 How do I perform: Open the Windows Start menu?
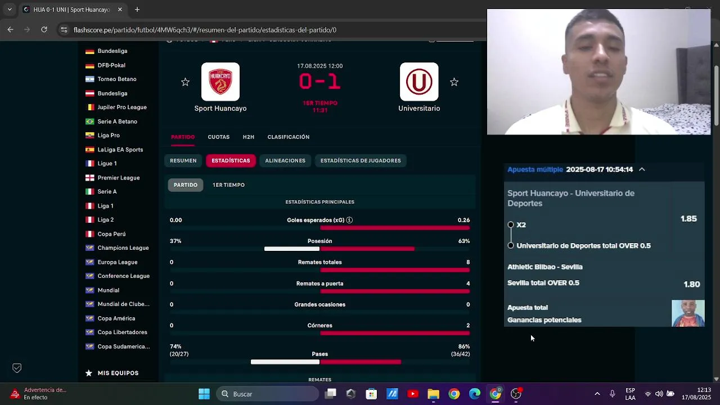tap(204, 394)
